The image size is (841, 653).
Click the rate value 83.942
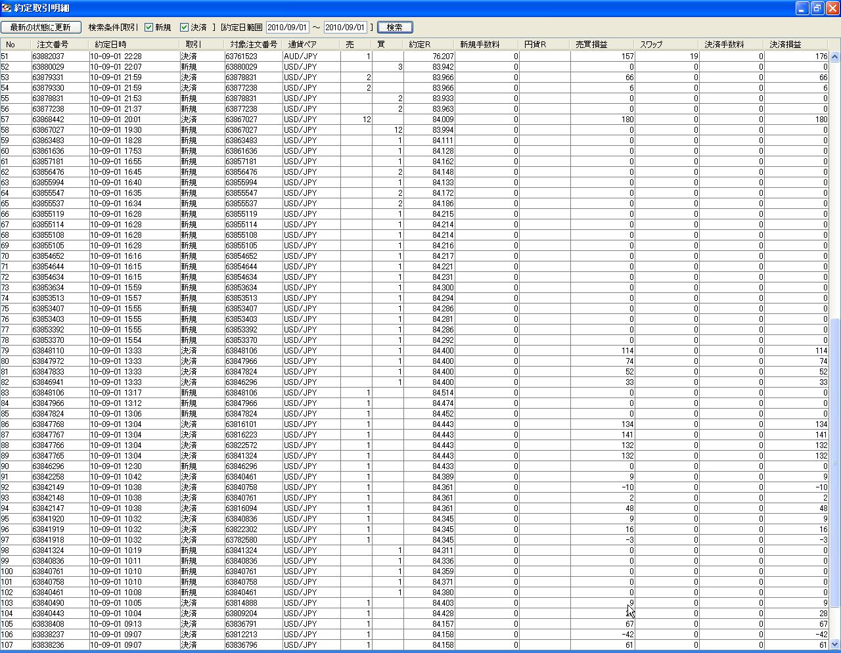coord(443,67)
